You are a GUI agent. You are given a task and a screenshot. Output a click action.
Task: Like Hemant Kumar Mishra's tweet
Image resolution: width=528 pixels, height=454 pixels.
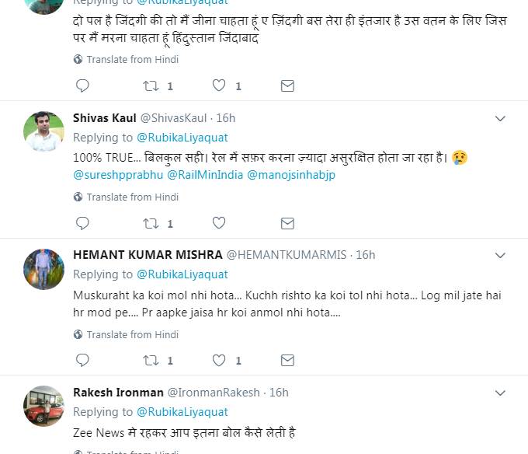click(x=219, y=361)
